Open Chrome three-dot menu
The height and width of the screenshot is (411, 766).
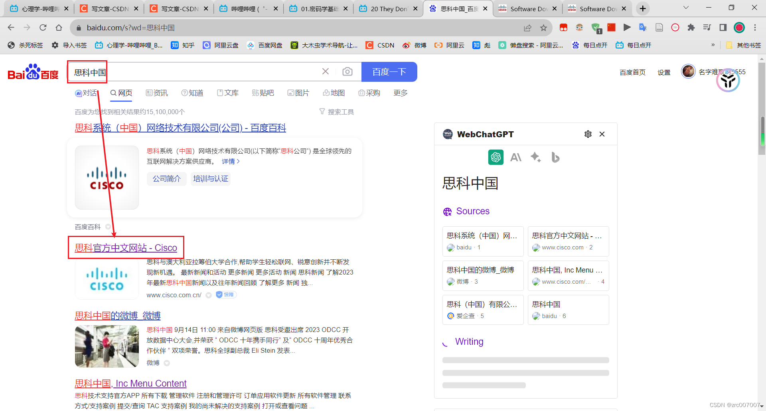pyautogui.click(x=755, y=28)
